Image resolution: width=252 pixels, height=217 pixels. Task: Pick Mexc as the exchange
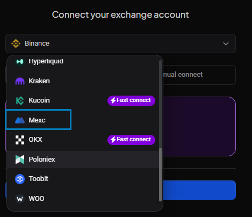[83, 120]
